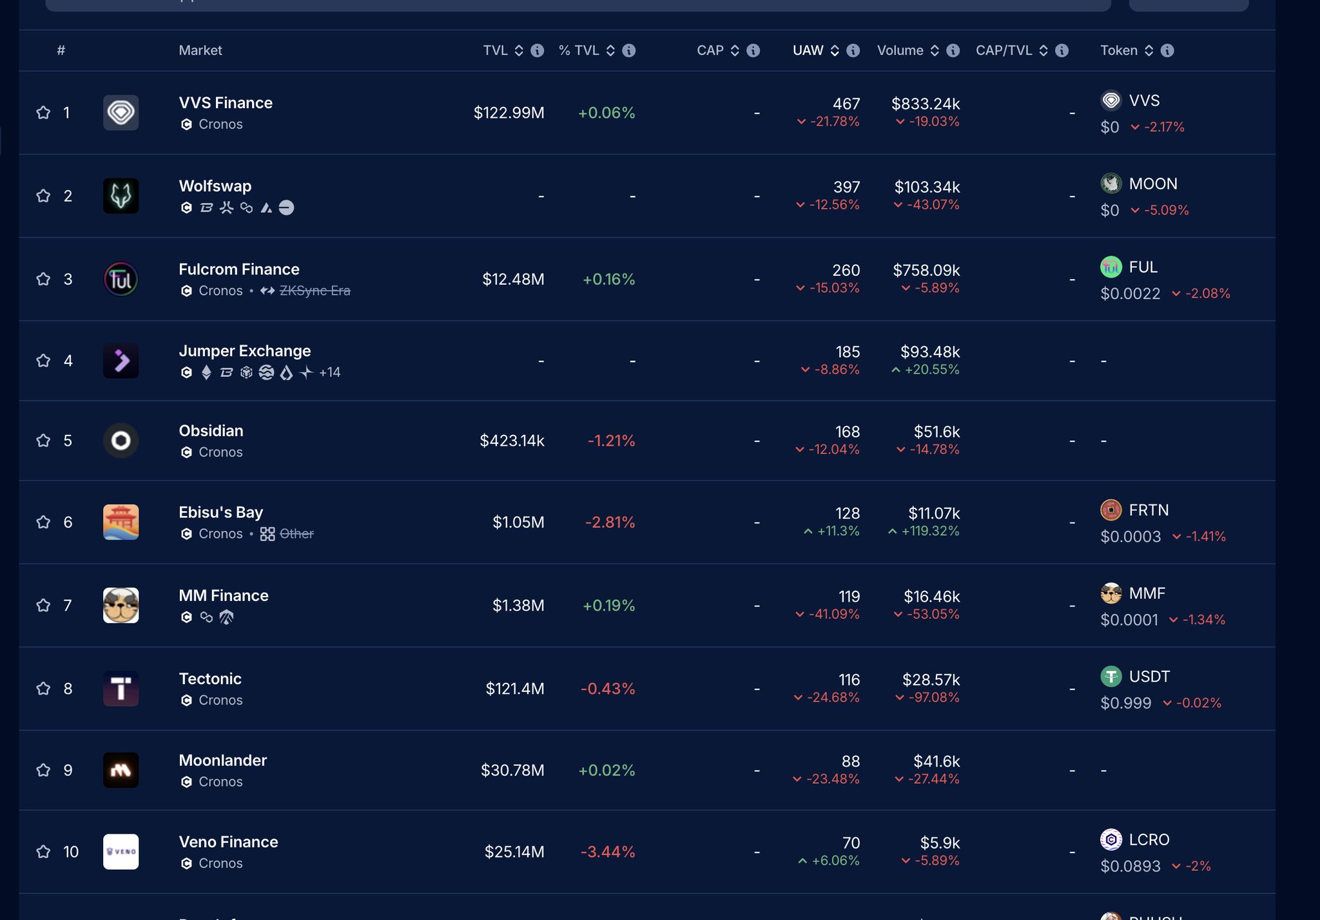Image resolution: width=1320 pixels, height=920 pixels.
Task: Sort by Volume using sort arrows
Action: tap(935, 50)
